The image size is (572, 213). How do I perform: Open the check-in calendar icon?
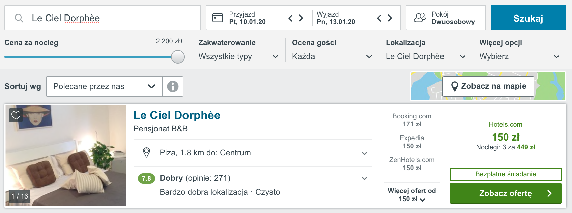pyautogui.click(x=218, y=18)
